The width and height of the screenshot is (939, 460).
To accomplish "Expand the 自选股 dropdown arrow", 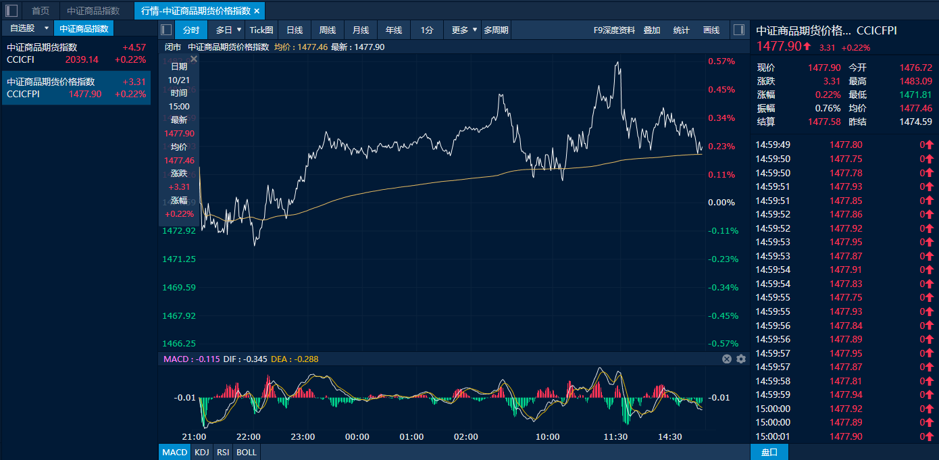I will click(47, 28).
